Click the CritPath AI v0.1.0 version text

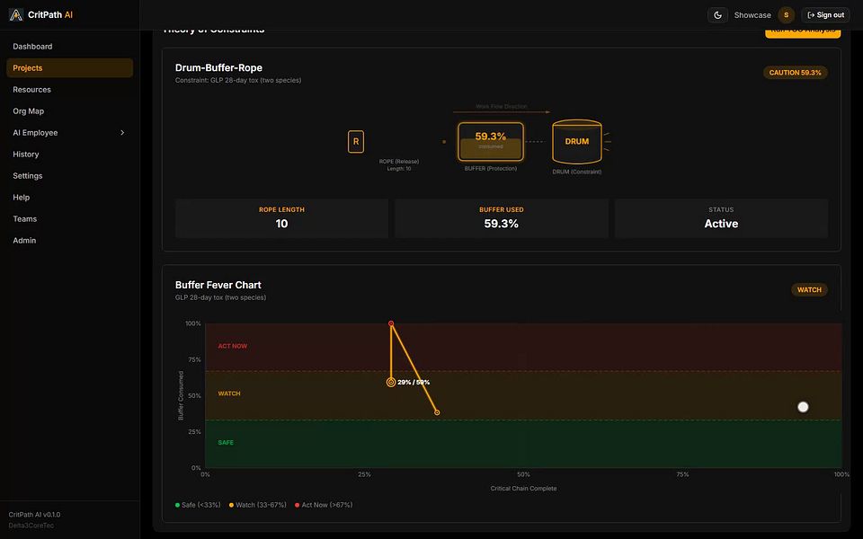coord(34,515)
